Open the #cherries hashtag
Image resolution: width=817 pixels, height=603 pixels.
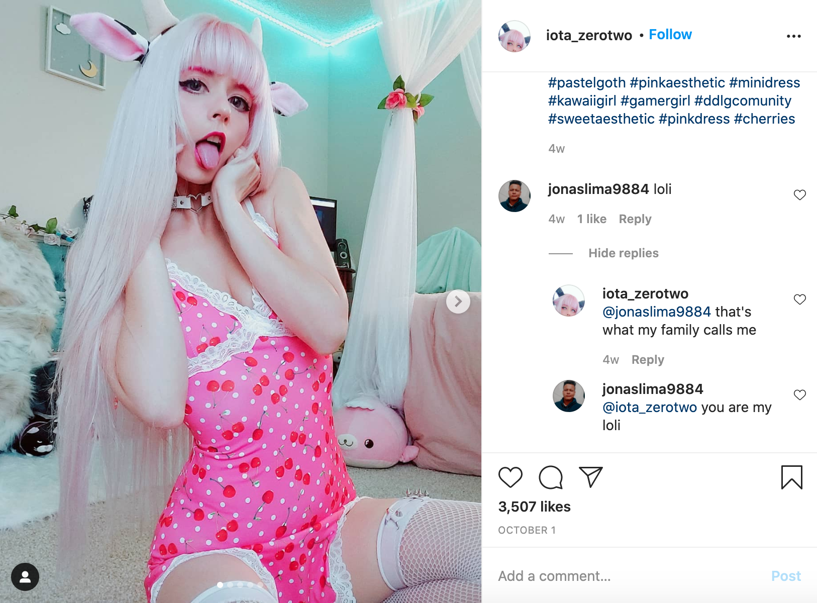pos(764,119)
